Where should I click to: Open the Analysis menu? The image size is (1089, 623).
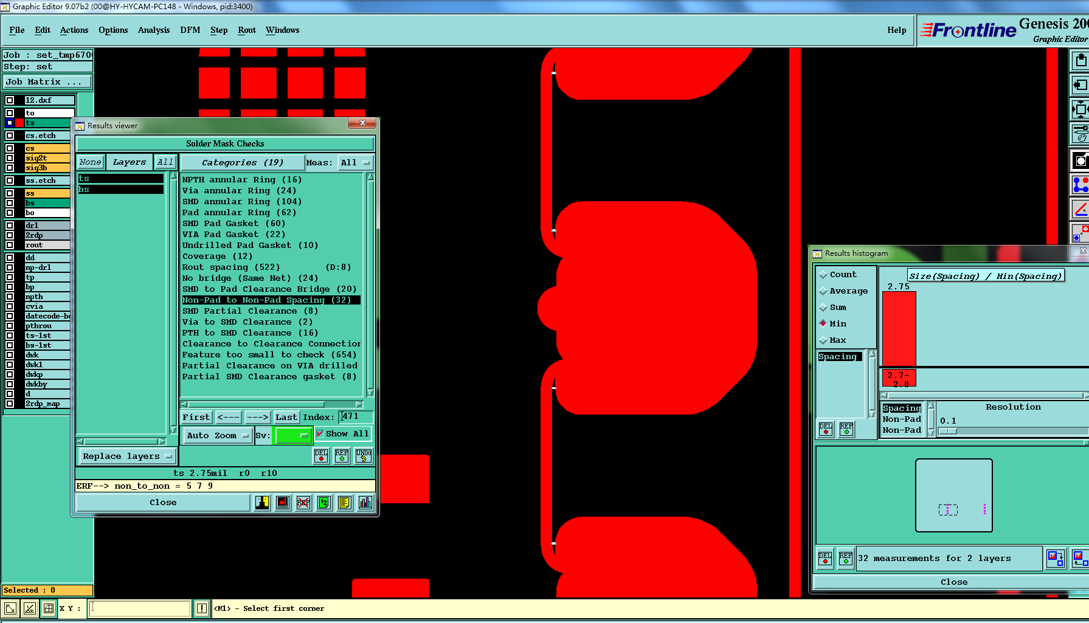(154, 30)
